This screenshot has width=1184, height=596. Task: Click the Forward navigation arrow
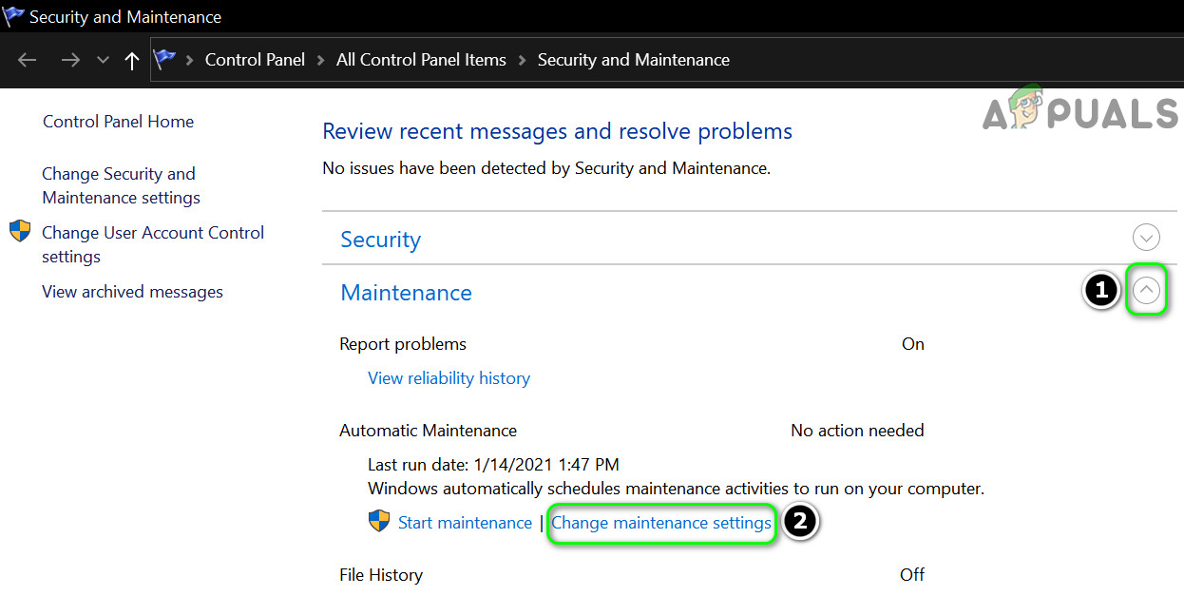pyautogui.click(x=70, y=60)
